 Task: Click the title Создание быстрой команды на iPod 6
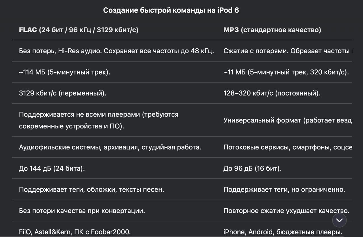click(x=171, y=10)
